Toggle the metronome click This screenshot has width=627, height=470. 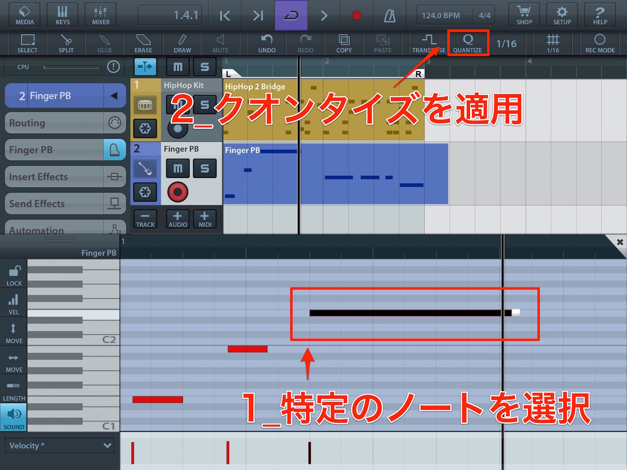tap(390, 16)
